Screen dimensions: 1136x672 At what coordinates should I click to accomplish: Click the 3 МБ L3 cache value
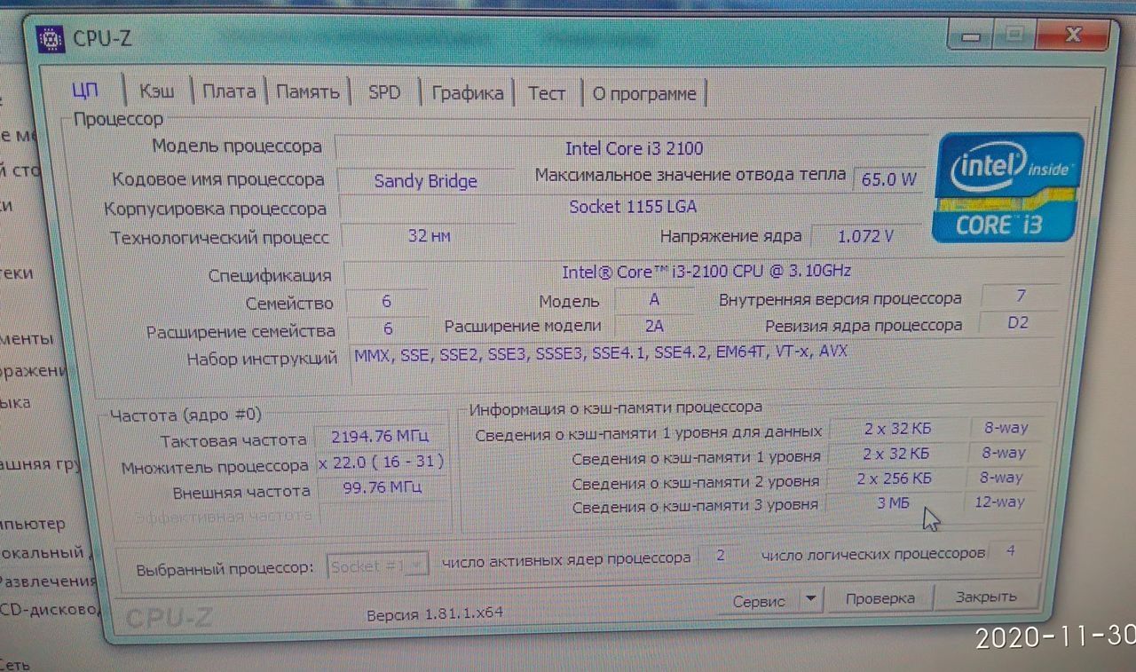pyautogui.click(x=894, y=502)
